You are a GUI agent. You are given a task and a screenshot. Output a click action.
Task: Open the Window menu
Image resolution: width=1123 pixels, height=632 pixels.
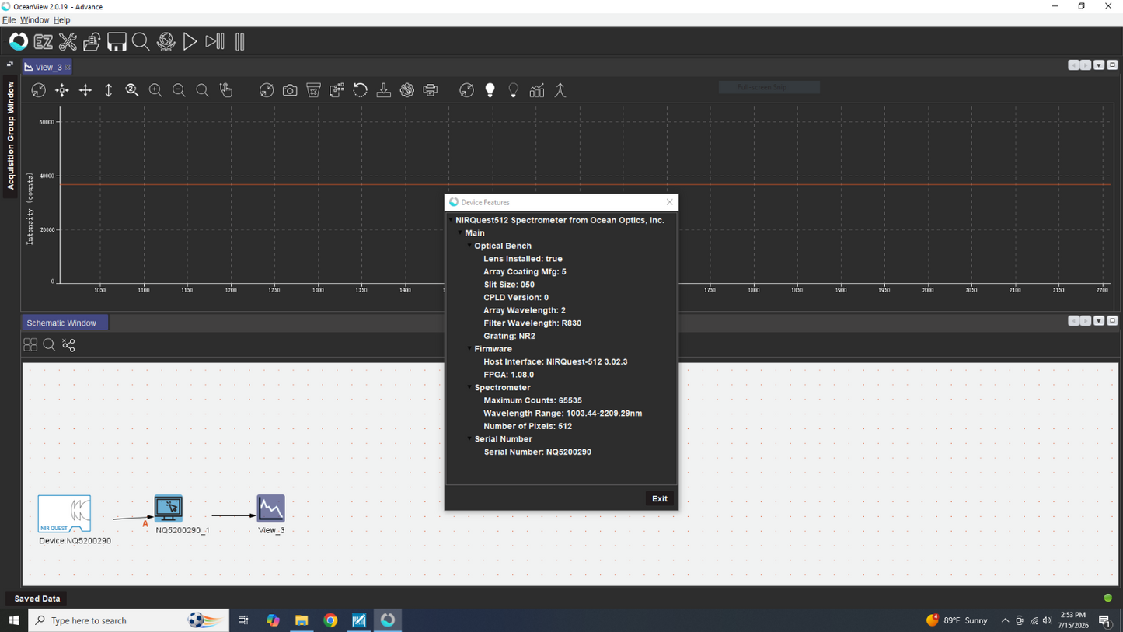tap(34, 20)
